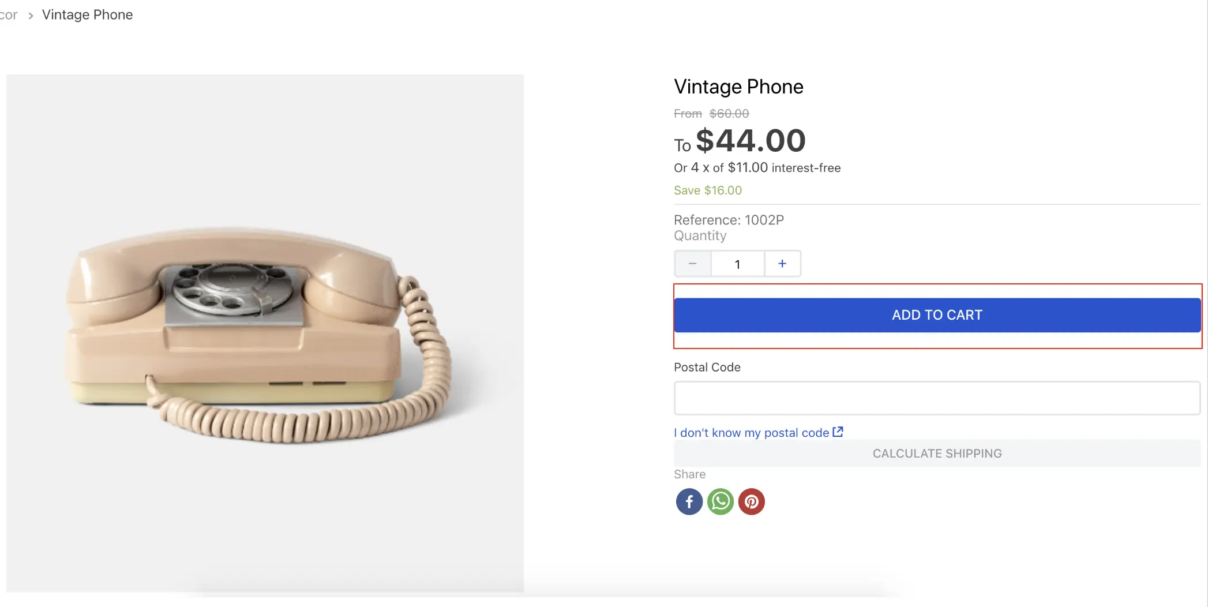Open the vintage phone product image
This screenshot has width=1208, height=607.
265,333
